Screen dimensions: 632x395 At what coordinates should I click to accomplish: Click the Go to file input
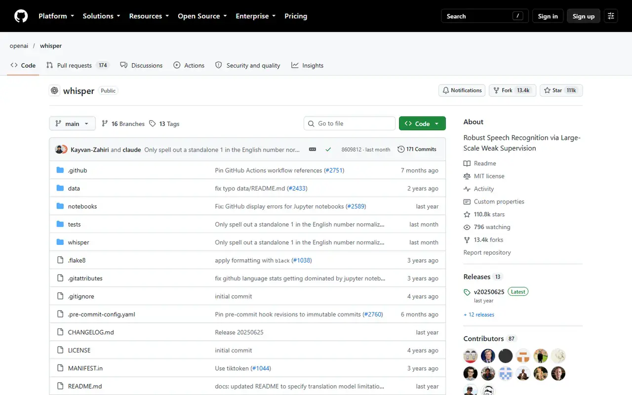pos(350,123)
